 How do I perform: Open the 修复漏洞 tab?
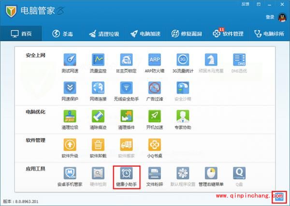pos(187,34)
